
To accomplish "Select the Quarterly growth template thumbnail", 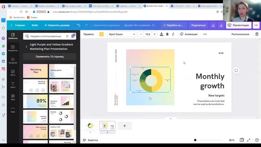I will [61, 101].
